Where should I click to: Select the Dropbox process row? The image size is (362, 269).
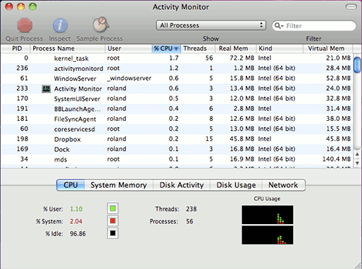[x=177, y=139]
